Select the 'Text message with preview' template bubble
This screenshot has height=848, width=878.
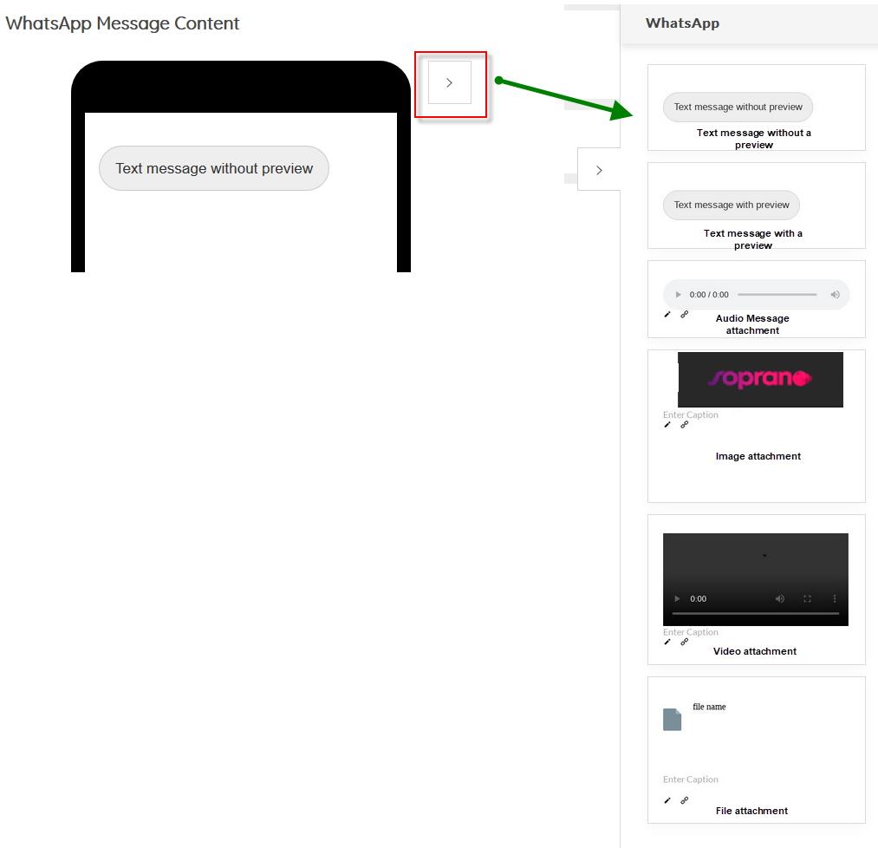tap(732, 205)
